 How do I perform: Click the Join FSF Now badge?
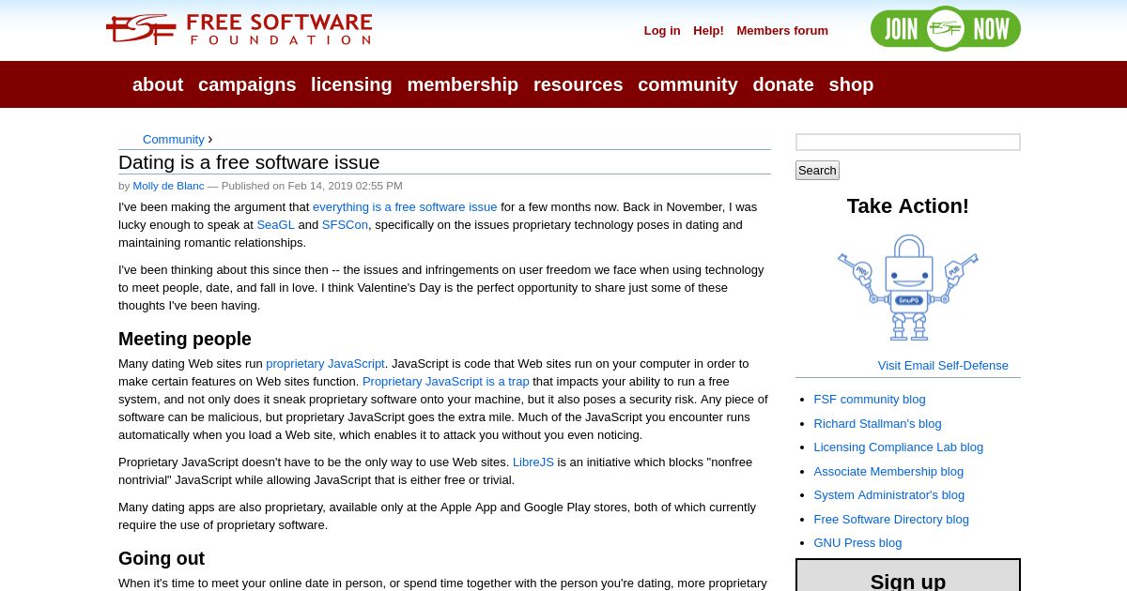[946, 29]
